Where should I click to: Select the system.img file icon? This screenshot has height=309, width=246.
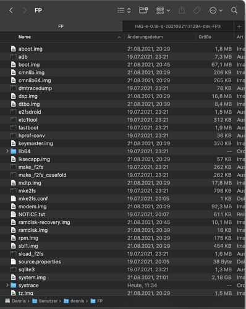[14, 277]
